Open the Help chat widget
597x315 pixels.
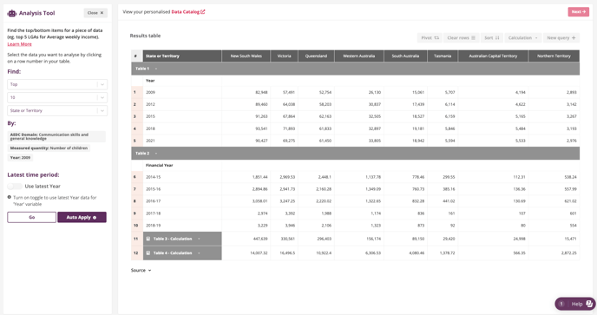[575, 304]
